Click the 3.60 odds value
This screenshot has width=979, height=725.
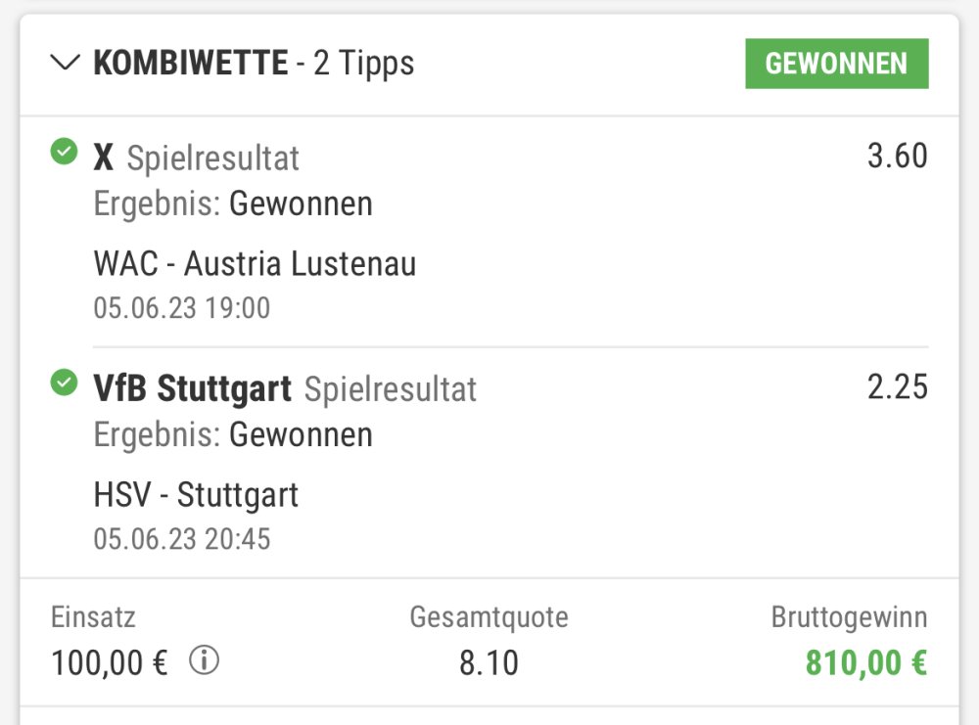[x=897, y=156]
